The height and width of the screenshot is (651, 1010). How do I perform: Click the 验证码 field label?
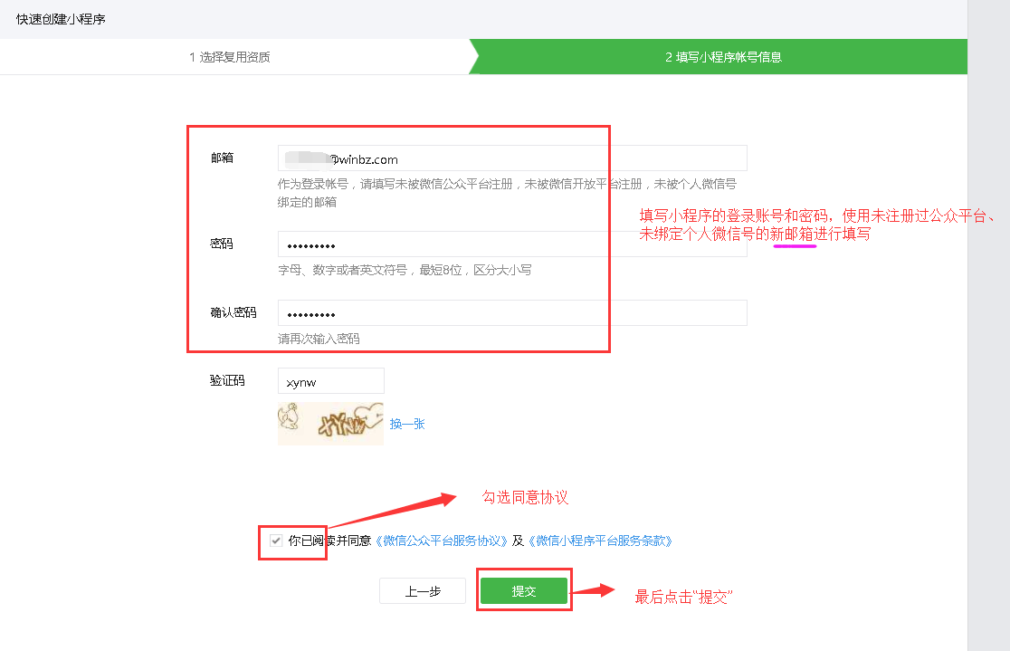(227, 381)
